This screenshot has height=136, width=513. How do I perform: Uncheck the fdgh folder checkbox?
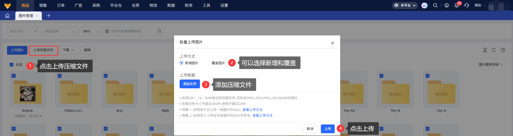tap(152, 76)
